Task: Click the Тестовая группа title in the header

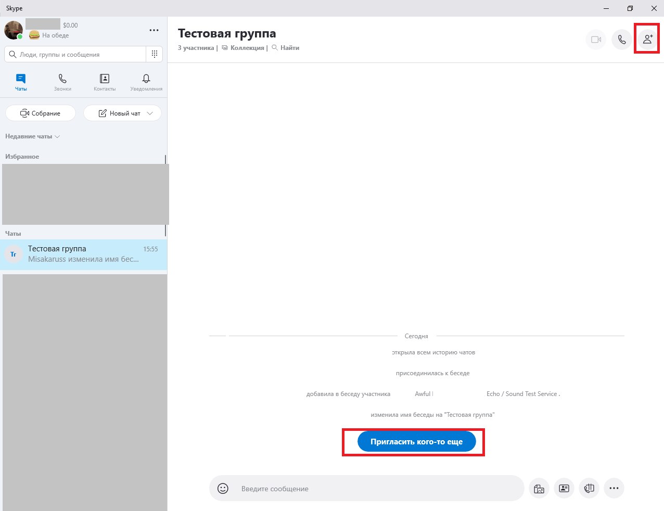Action: tap(227, 33)
